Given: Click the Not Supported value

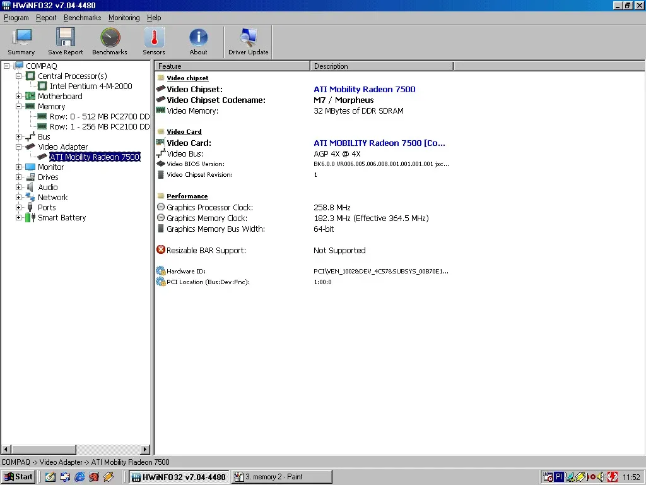Looking at the screenshot, I should coord(339,250).
